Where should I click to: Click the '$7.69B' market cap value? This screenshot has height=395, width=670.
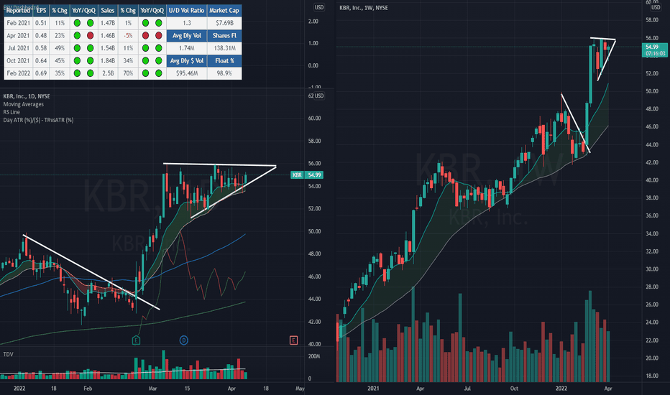[224, 23]
